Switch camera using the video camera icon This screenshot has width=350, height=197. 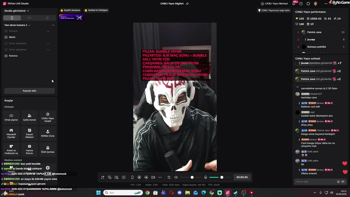tap(153, 177)
